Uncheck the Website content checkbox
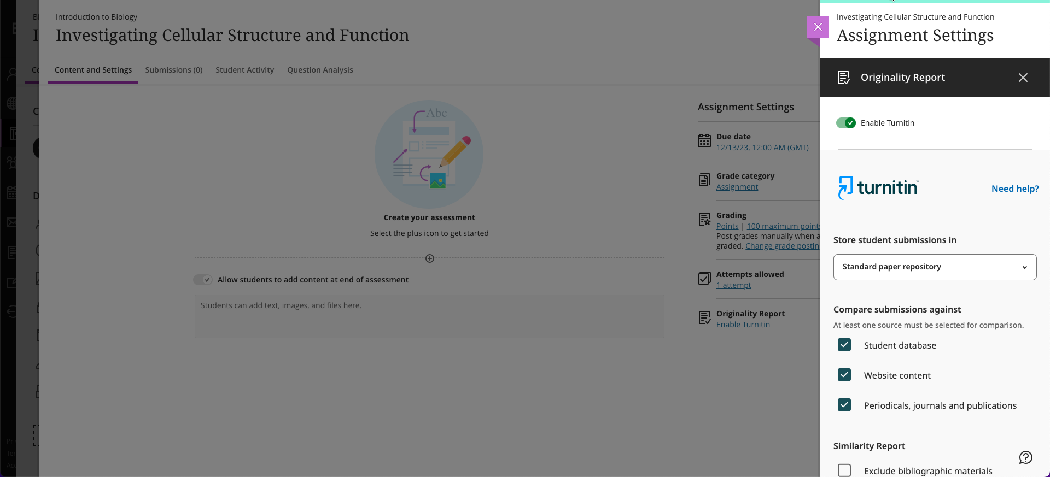The image size is (1050, 477). (x=844, y=375)
